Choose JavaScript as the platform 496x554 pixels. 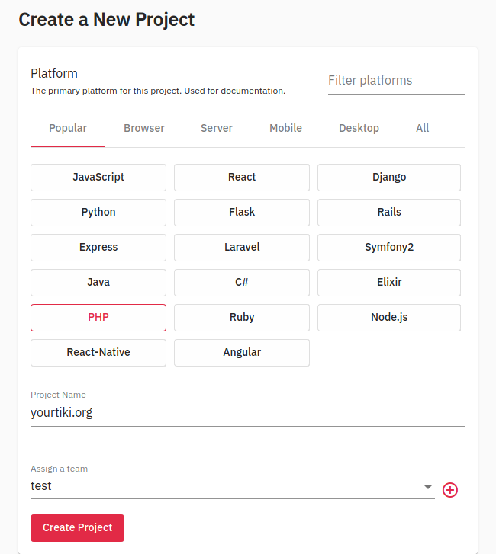point(98,177)
